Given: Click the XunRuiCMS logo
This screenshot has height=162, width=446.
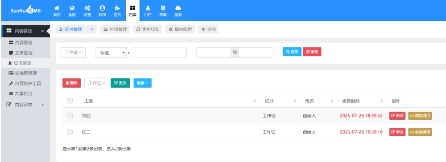Looking at the screenshot, I should coord(25,11).
